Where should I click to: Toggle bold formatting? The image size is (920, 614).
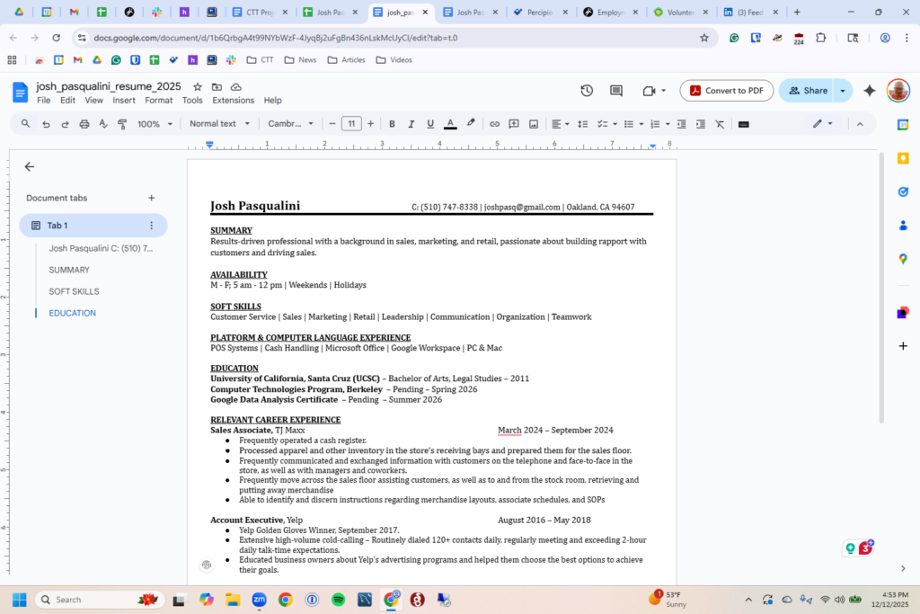click(x=393, y=124)
